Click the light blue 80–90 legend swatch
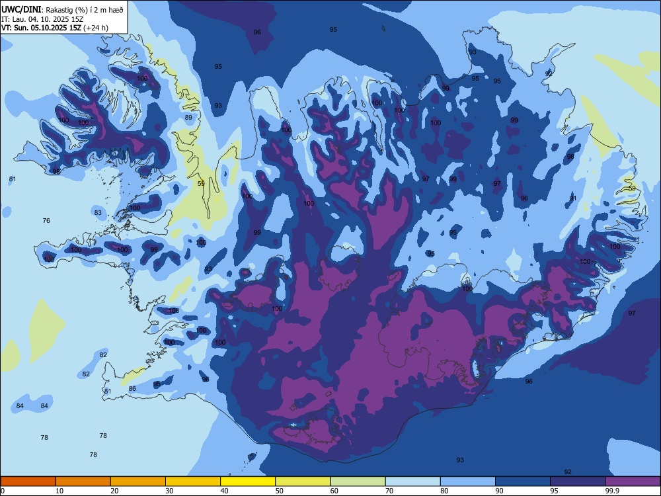This screenshot has height=496, width=661. [468, 481]
